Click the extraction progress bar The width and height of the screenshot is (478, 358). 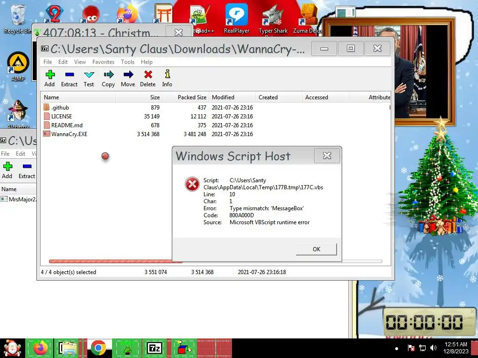pyautogui.click(x=215, y=262)
